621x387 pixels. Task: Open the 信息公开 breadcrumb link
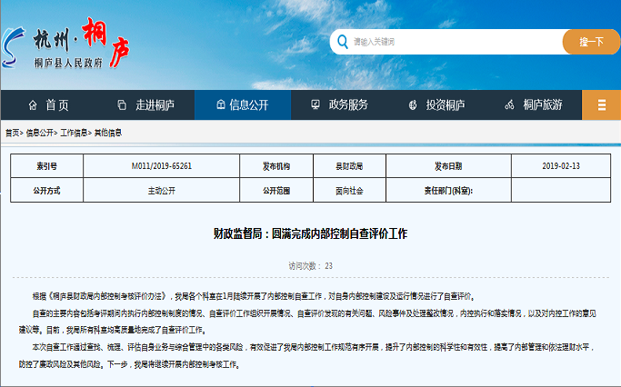[39, 133]
